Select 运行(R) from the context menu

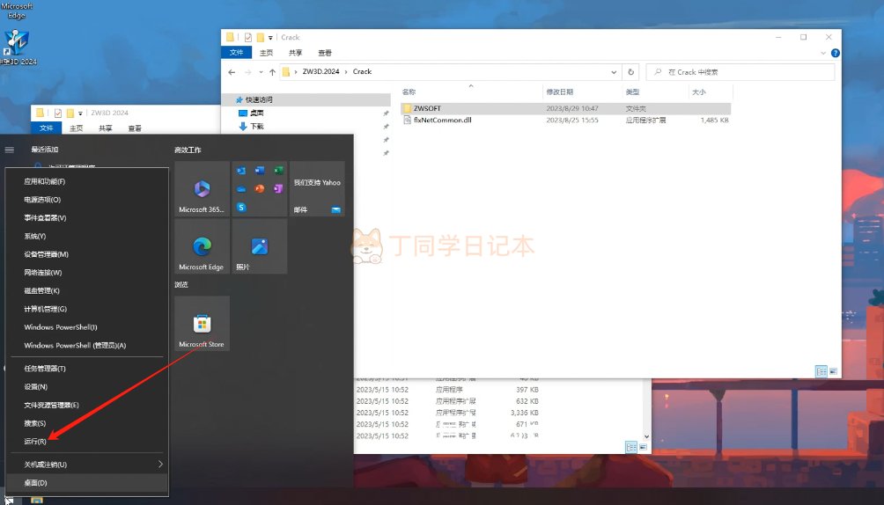coord(35,441)
